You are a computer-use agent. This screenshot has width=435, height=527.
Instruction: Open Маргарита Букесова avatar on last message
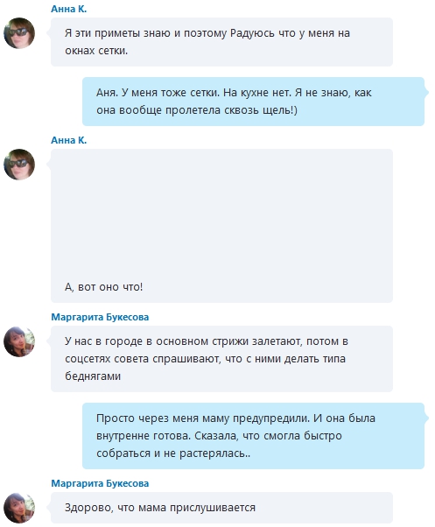[x=19, y=508]
